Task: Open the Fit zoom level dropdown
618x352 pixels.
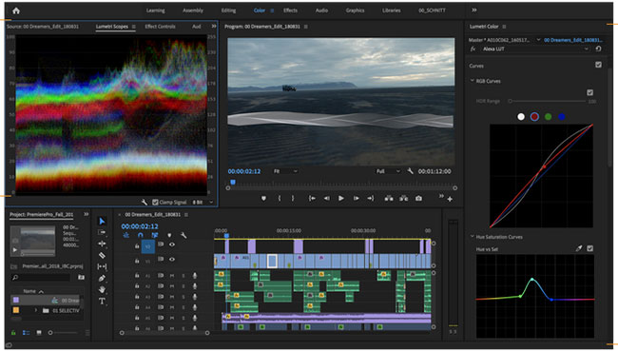Action: point(285,171)
